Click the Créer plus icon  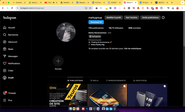pos(5,71)
